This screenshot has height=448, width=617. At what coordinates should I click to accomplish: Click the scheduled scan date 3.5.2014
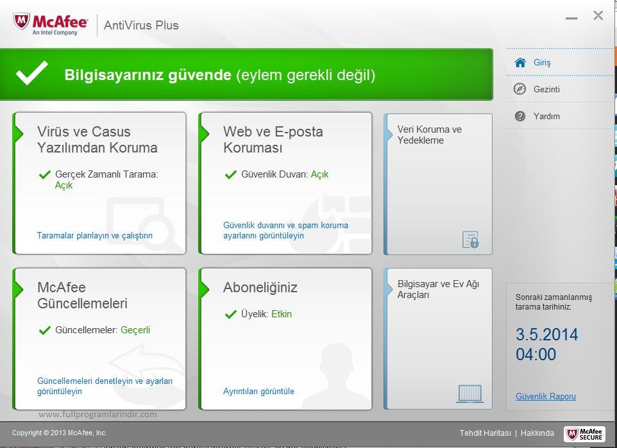pyautogui.click(x=547, y=335)
